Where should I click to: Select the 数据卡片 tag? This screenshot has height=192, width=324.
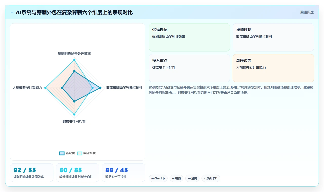211,178
